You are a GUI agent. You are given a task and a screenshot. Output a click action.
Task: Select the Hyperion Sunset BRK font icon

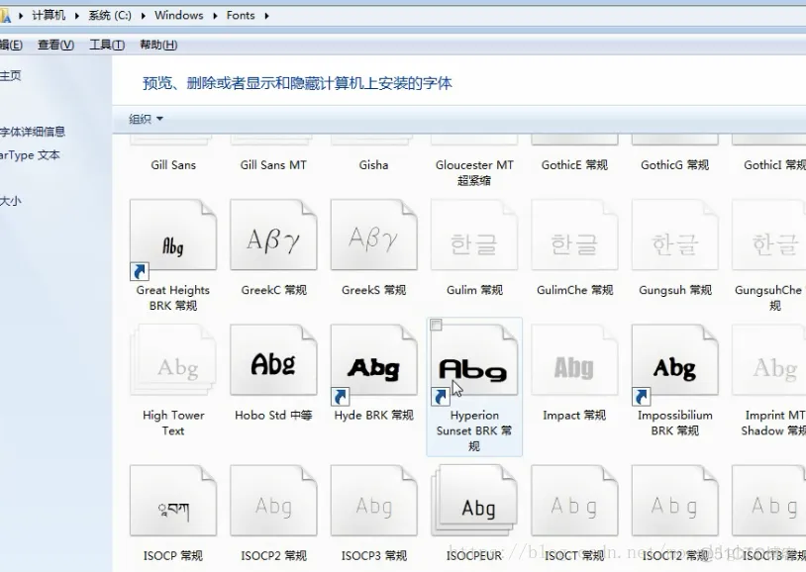click(474, 360)
